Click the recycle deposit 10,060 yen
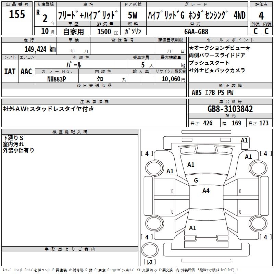The width and height of the screenshot is (274, 274). [x=173, y=79]
